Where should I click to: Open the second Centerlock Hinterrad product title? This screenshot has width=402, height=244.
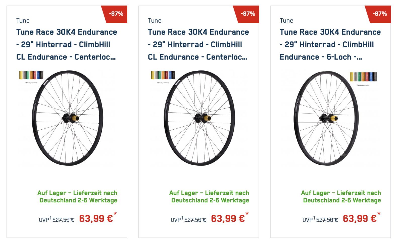click(x=198, y=45)
